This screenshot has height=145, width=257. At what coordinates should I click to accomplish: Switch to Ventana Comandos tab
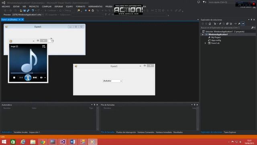pyautogui.click(x=146, y=132)
